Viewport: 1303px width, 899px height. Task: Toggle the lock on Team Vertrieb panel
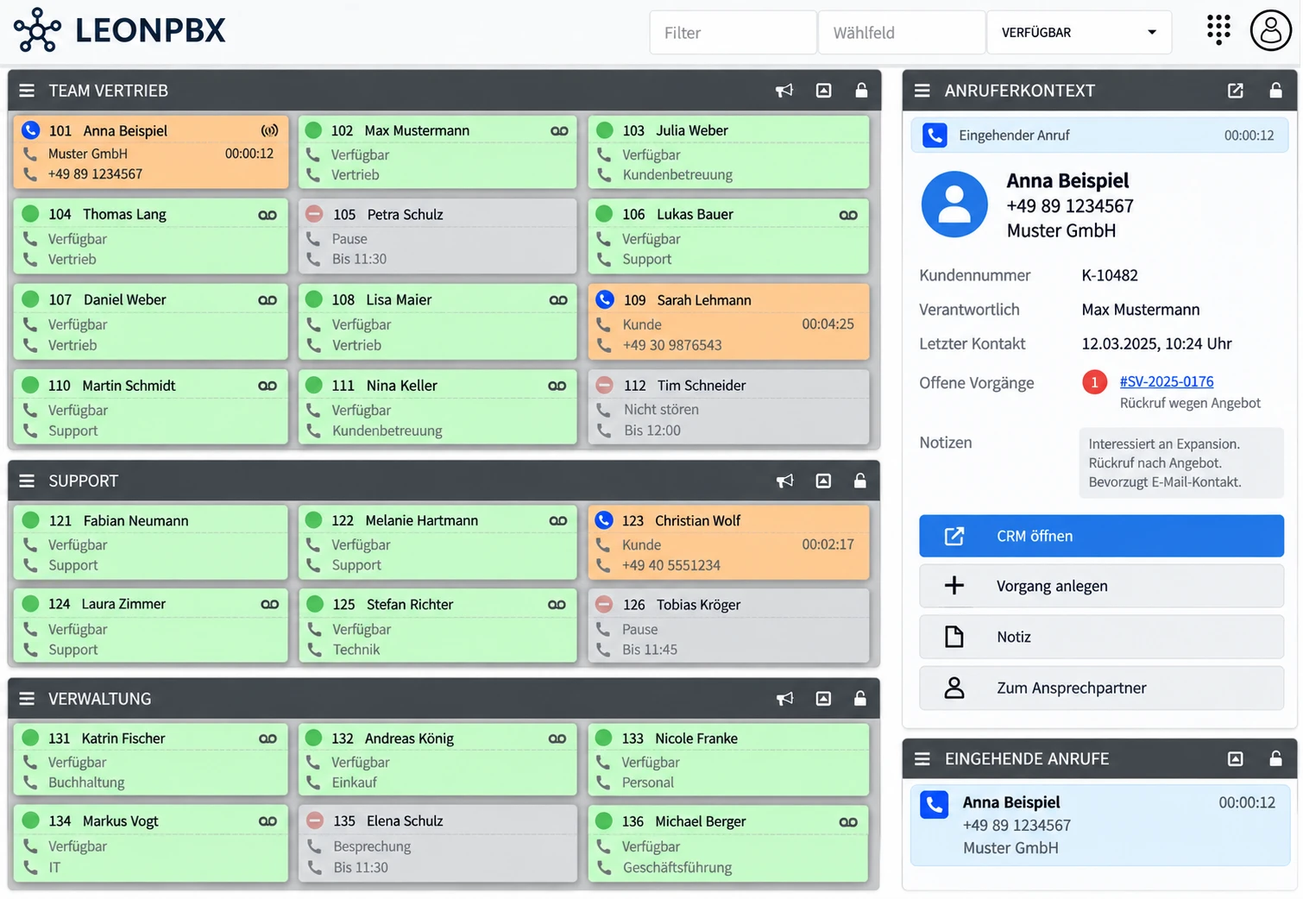pyautogui.click(x=860, y=91)
